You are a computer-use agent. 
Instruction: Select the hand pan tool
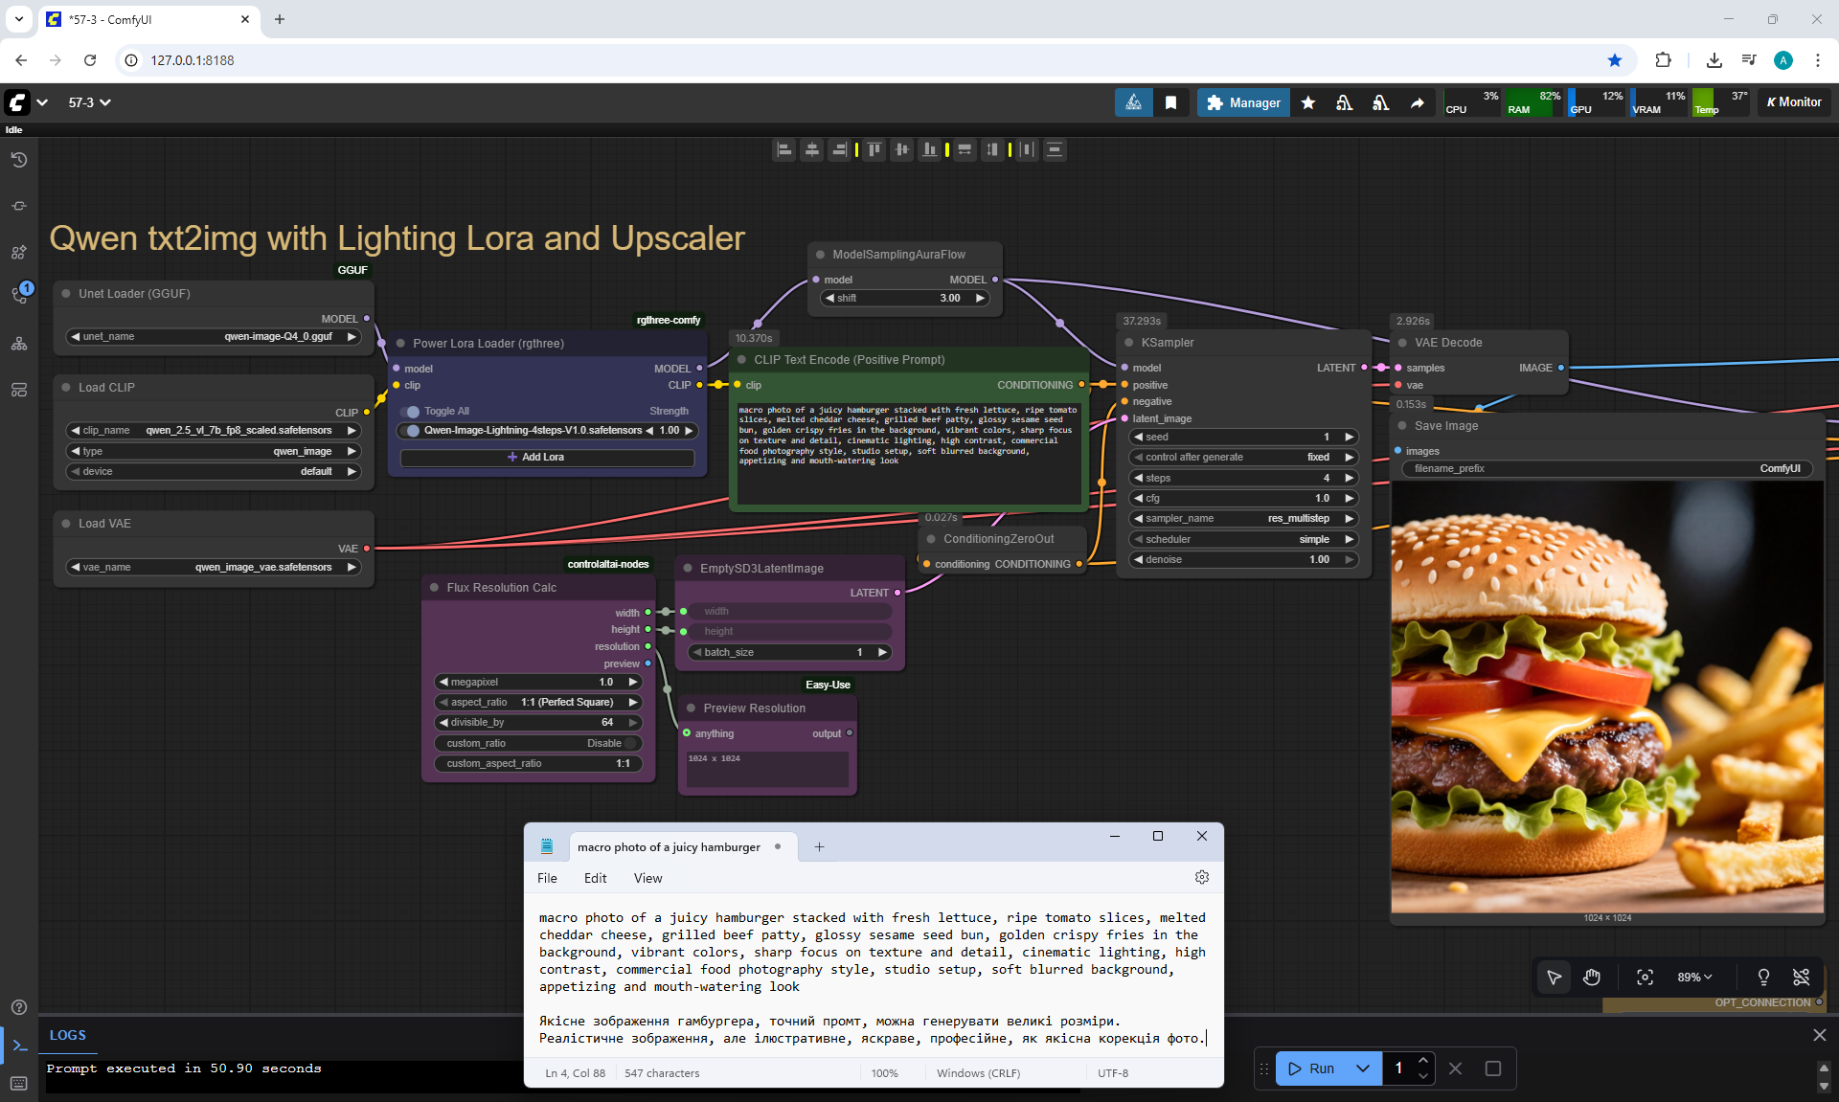1592,977
